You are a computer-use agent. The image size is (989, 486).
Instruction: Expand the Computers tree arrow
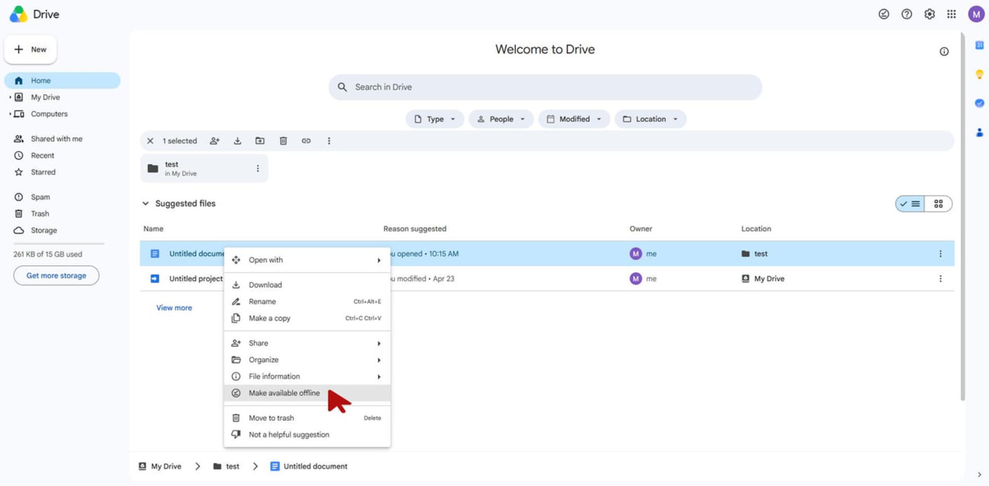coord(10,114)
